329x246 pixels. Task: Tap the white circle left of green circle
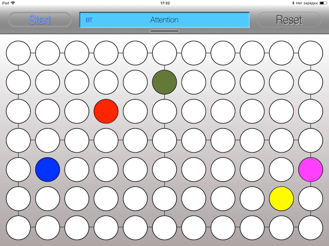[x=135, y=82]
